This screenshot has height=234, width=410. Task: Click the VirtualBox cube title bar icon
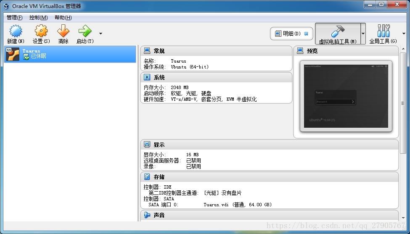6,6
